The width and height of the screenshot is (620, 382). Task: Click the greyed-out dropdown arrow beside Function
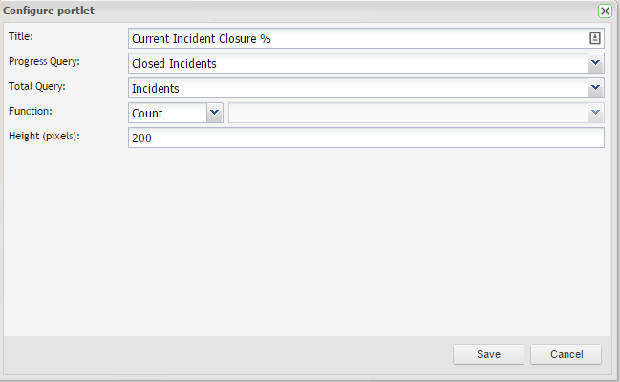click(x=595, y=113)
